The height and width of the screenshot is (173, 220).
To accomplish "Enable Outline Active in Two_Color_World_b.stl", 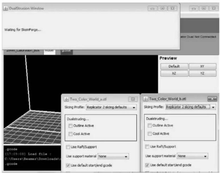I will [x=150, y=125].
